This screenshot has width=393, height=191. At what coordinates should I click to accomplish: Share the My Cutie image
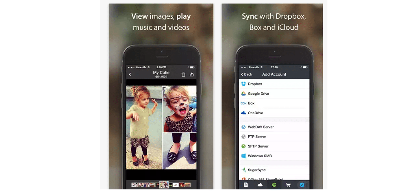tap(192, 74)
